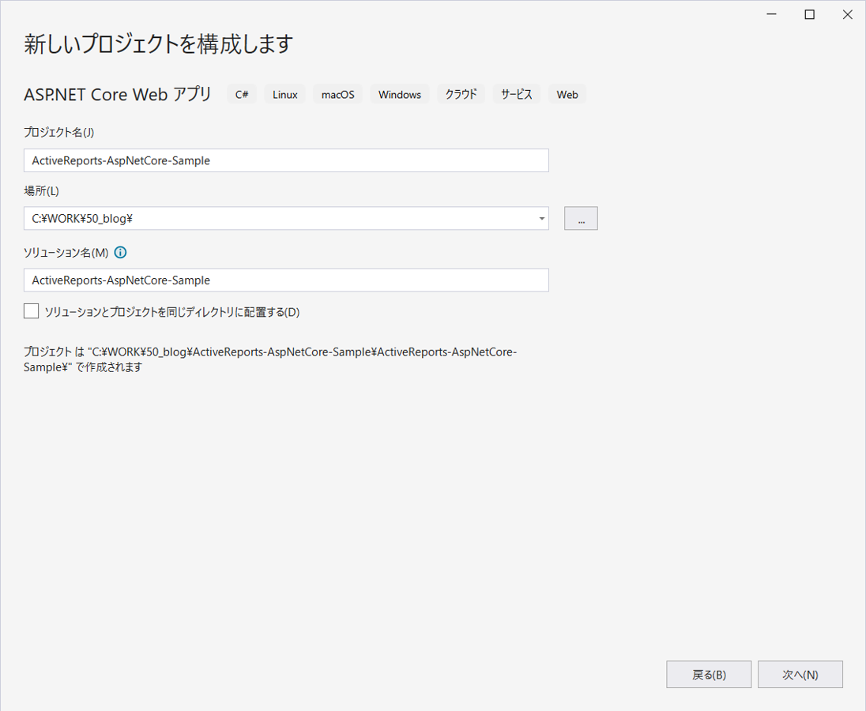
Task: Click the クラウド tag
Action: click(461, 94)
